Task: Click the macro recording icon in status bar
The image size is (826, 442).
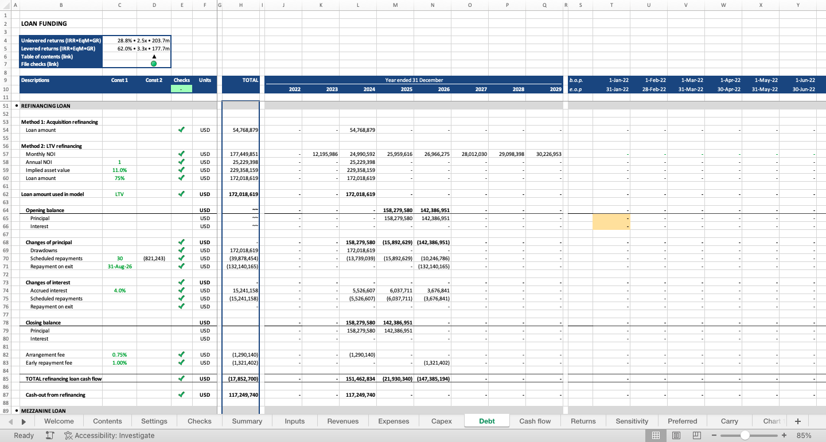Action: pyautogui.click(x=50, y=436)
